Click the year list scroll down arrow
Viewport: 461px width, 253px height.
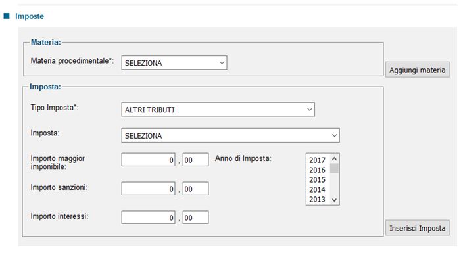tap(334, 200)
